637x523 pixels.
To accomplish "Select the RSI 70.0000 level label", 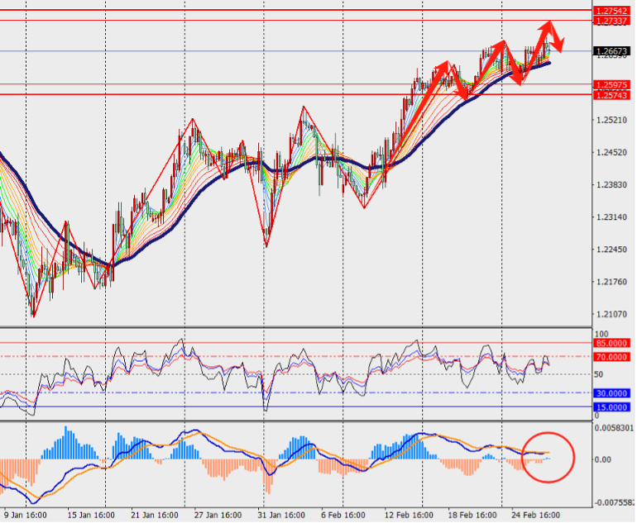I will click(613, 357).
